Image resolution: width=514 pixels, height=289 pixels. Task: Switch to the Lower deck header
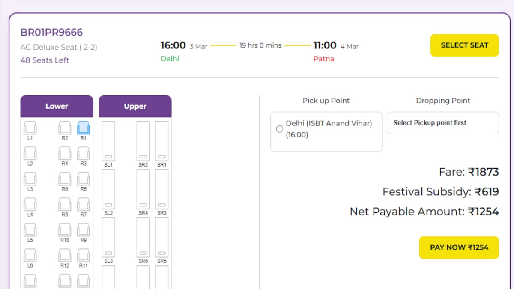click(x=57, y=106)
